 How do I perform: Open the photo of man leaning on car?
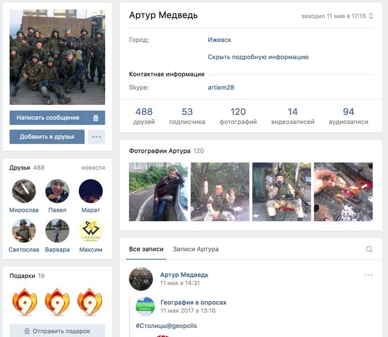click(159, 192)
